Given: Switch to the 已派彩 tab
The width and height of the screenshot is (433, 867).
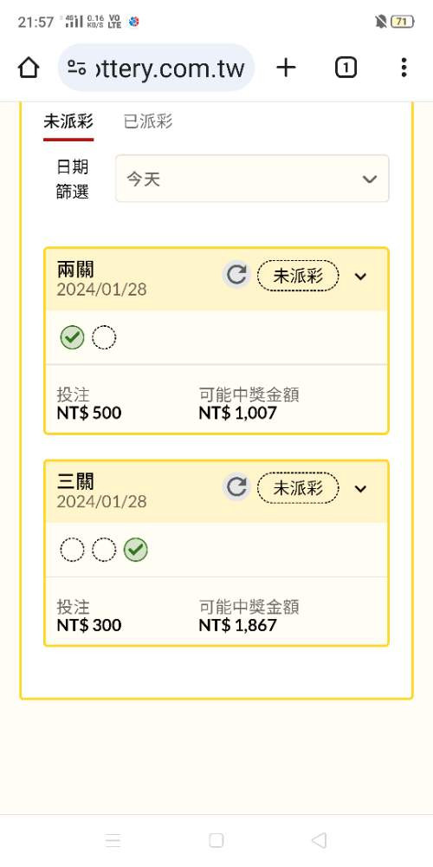Looking at the screenshot, I should (x=148, y=121).
